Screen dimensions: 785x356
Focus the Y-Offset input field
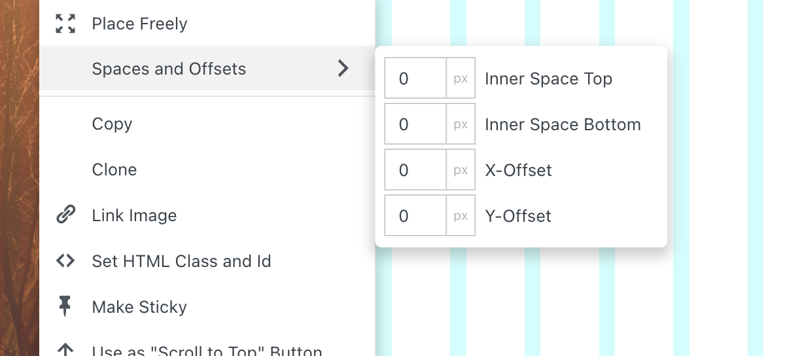tap(415, 216)
